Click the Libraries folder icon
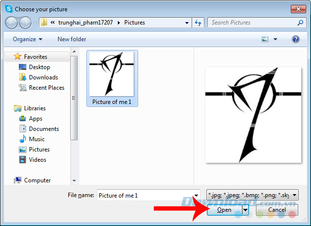 [18, 108]
